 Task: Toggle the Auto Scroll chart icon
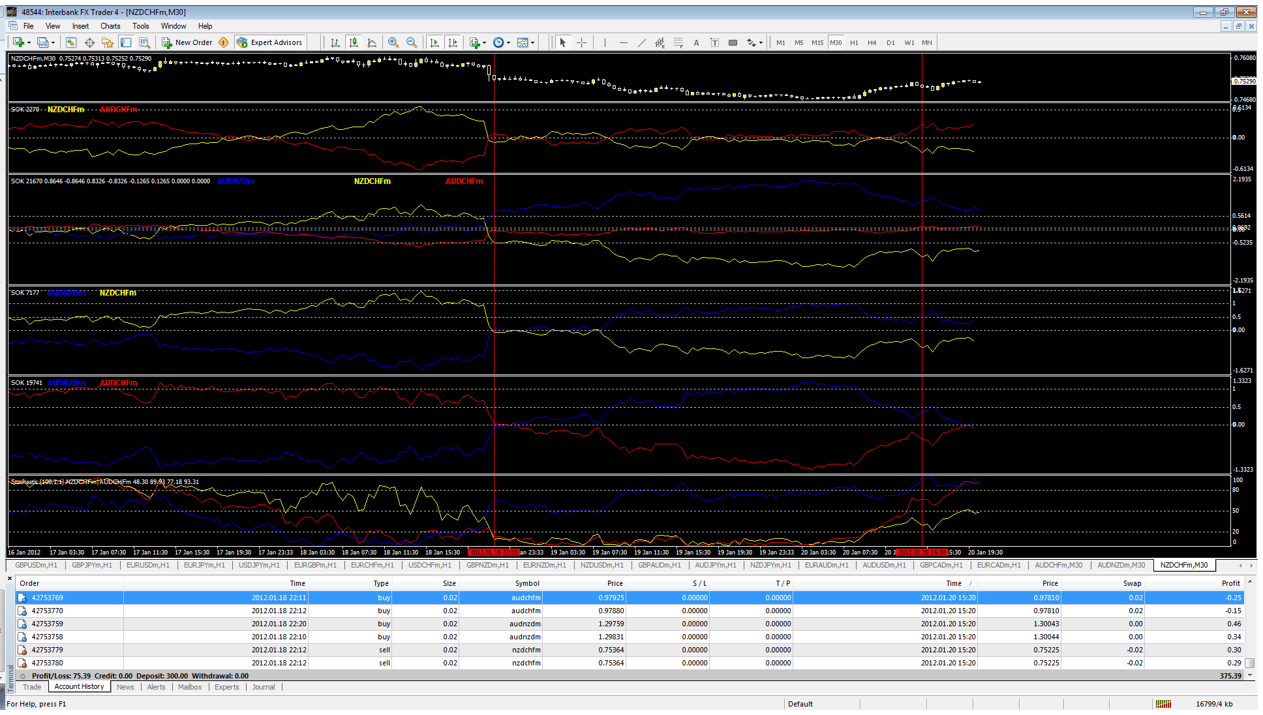click(x=434, y=42)
